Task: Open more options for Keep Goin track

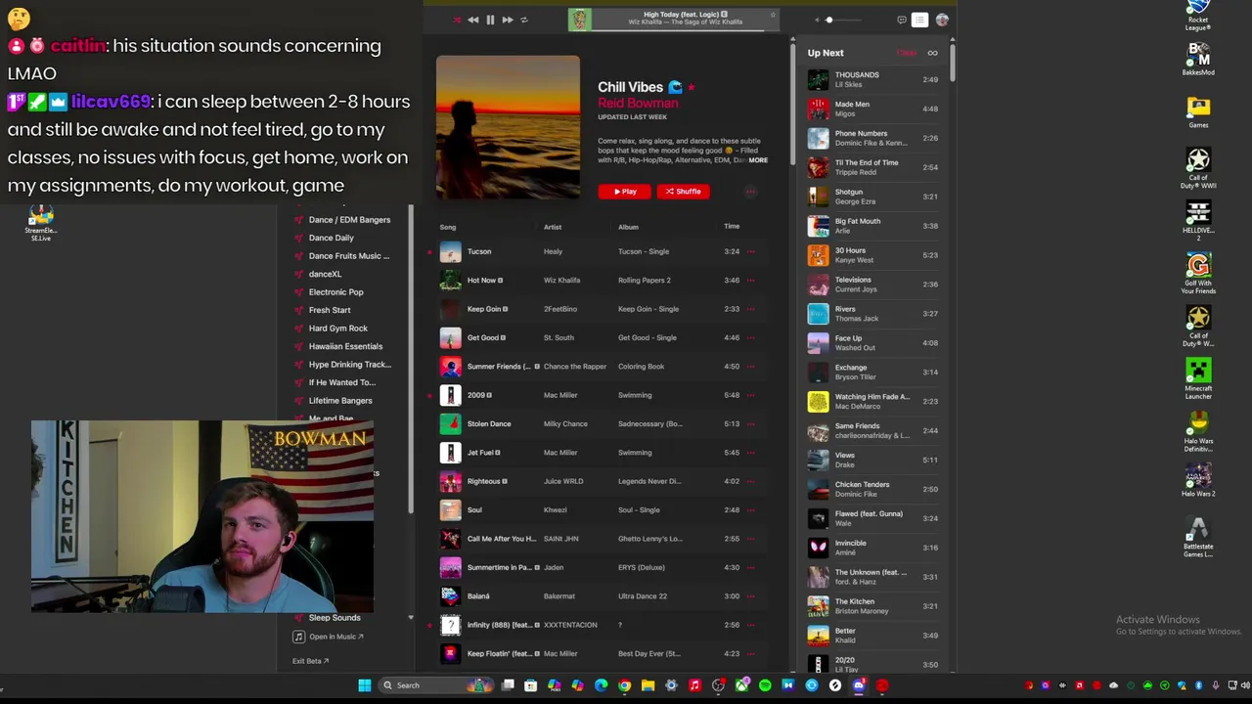Action: [x=751, y=309]
